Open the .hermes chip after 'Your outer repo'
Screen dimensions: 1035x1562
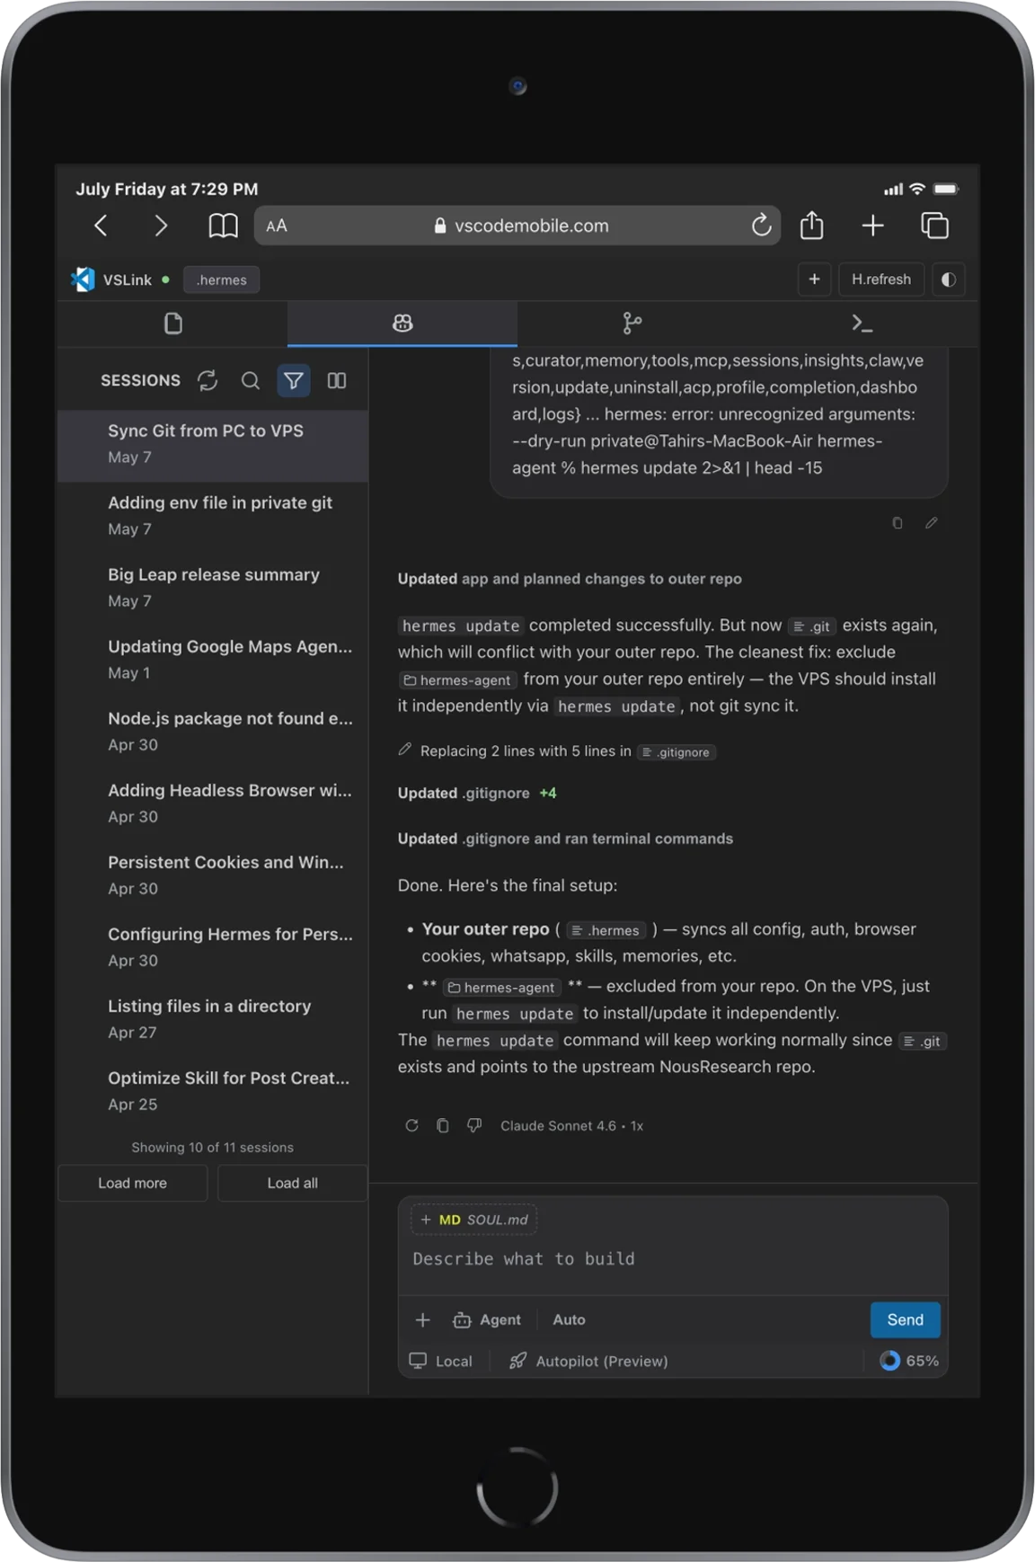pyautogui.click(x=606, y=930)
